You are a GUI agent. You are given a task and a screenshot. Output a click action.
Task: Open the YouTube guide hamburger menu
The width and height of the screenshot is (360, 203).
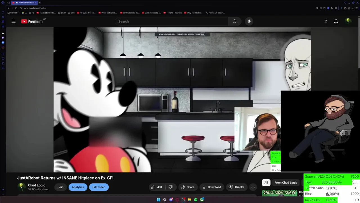[x=13, y=21]
